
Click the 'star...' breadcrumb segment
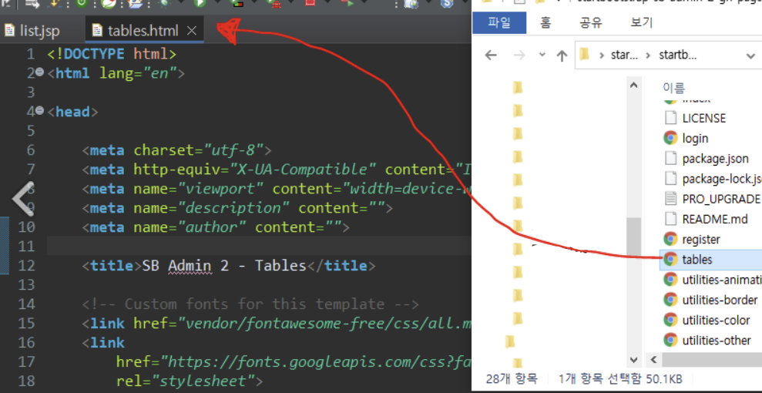[x=625, y=55]
